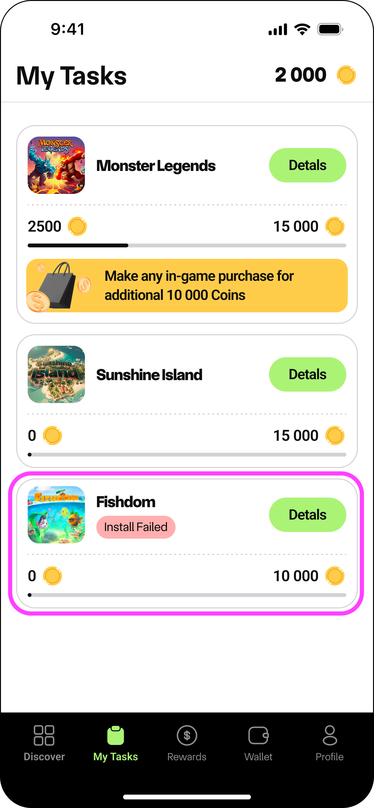Image resolution: width=374 pixels, height=808 pixels.
Task: Tap the 10 000 coin icon for Fishdom
Action: (x=335, y=576)
